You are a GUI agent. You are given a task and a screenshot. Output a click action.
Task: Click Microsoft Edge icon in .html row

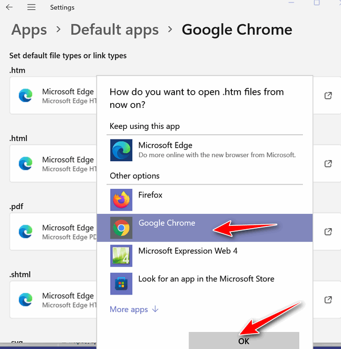pyautogui.click(x=26, y=163)
